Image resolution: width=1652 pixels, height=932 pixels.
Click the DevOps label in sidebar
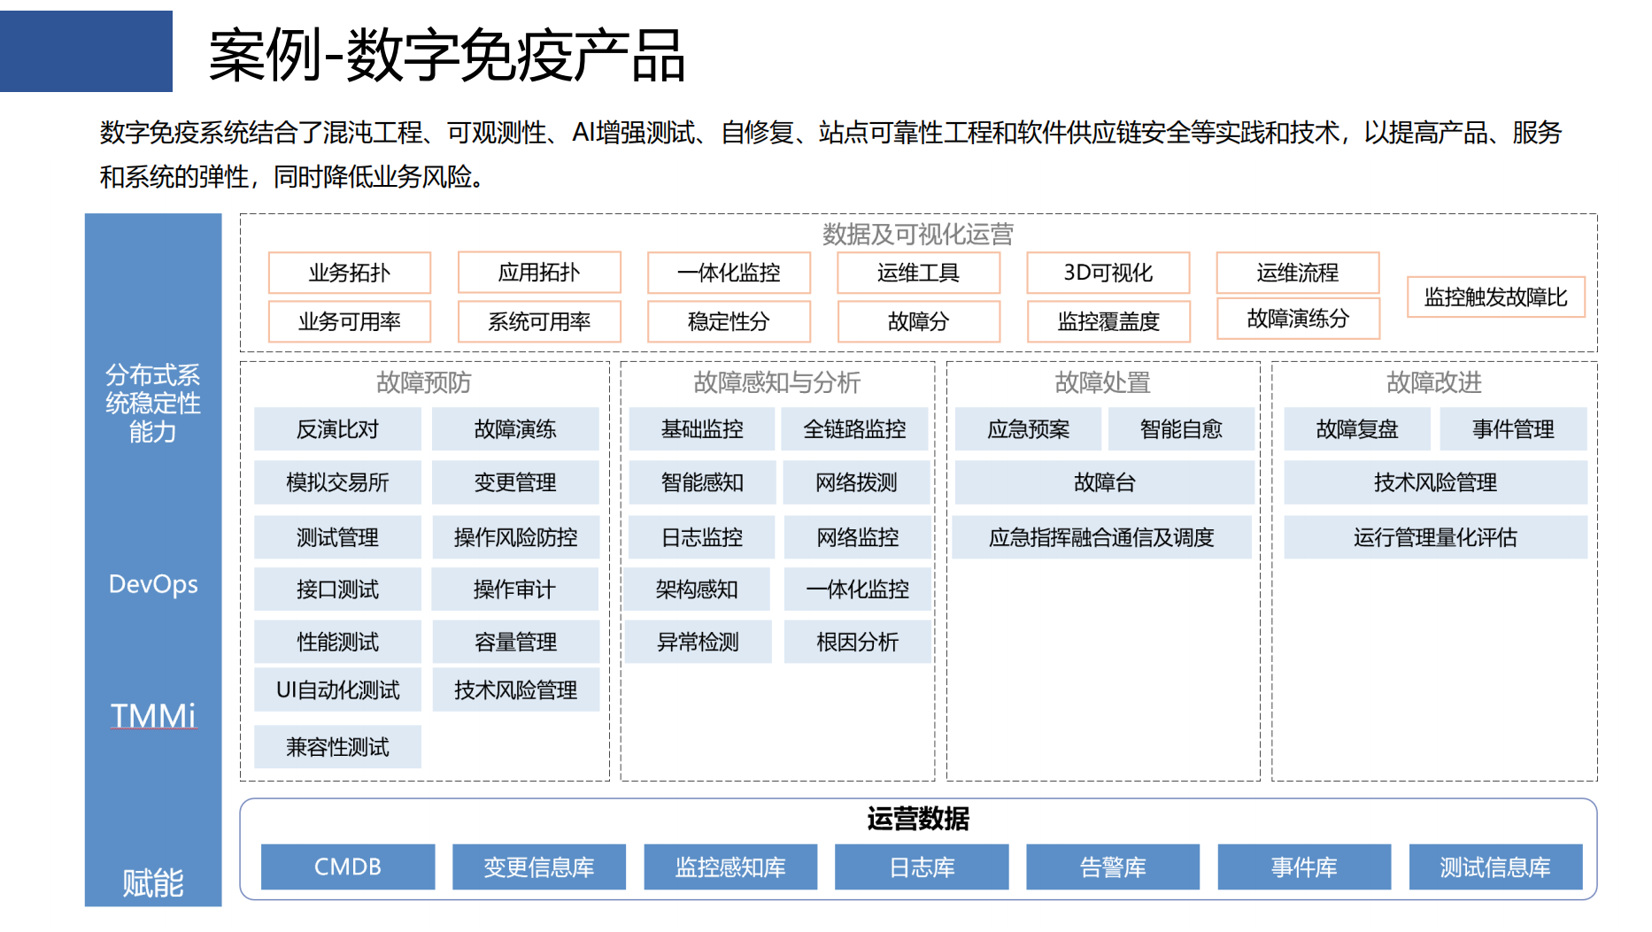click(153, 584)
